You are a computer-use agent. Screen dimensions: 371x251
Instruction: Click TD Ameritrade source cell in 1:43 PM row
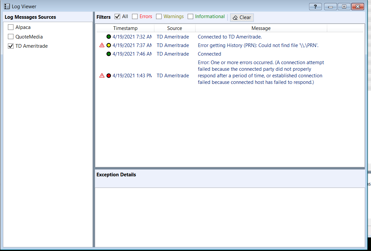coord(173,76)
